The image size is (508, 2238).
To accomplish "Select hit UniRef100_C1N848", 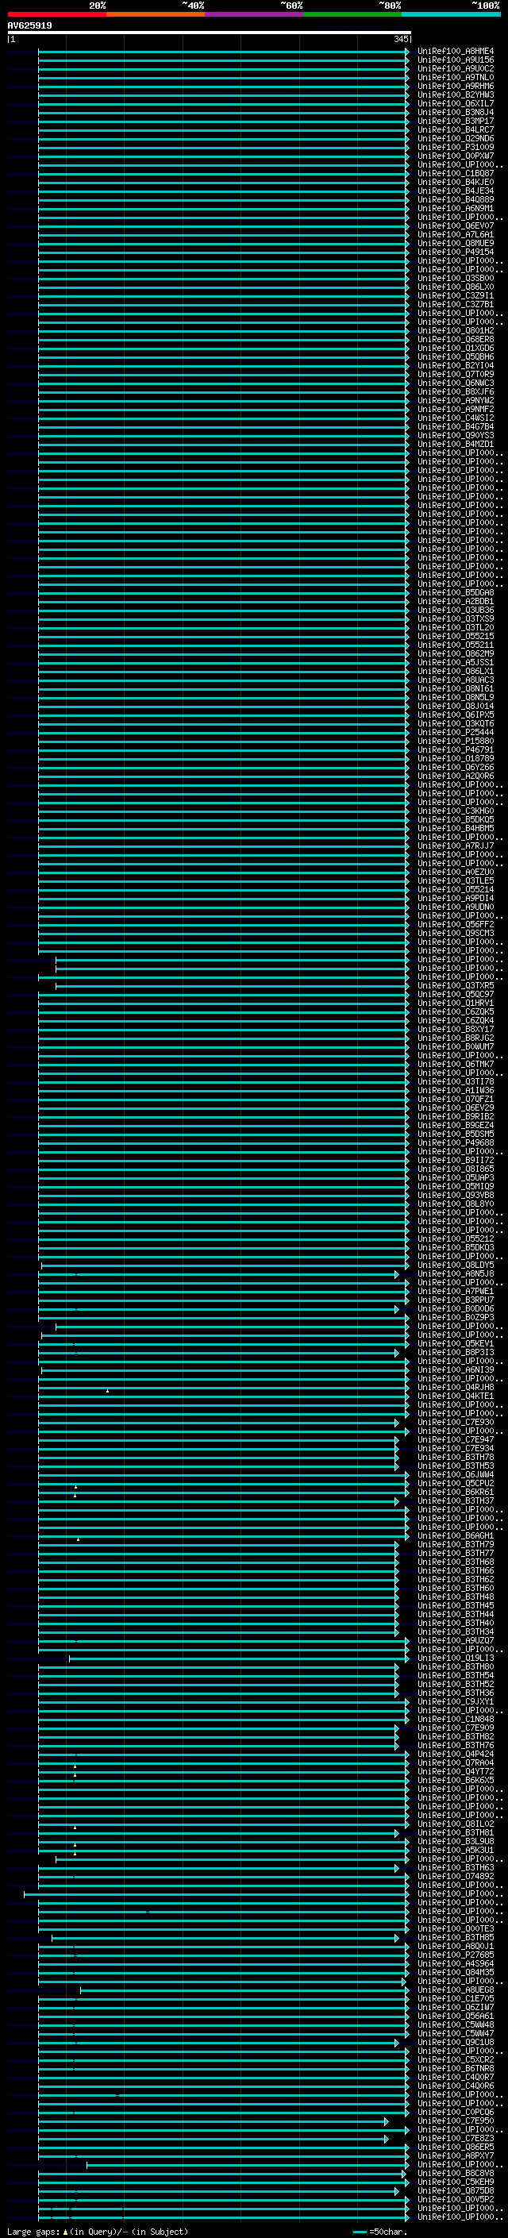I will coord(456,1719).
